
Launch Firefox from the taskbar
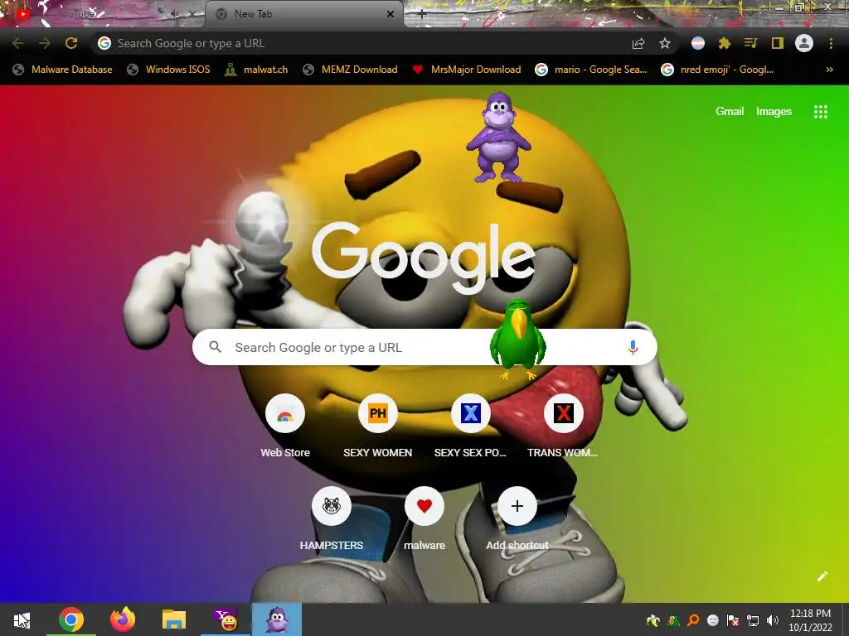click(123, 619)
